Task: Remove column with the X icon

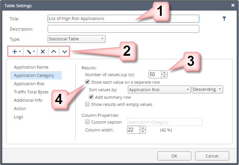Action: point(43,51)
